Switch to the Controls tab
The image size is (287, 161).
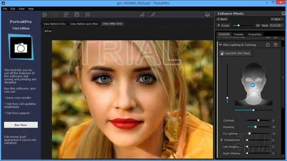[224, 34]
